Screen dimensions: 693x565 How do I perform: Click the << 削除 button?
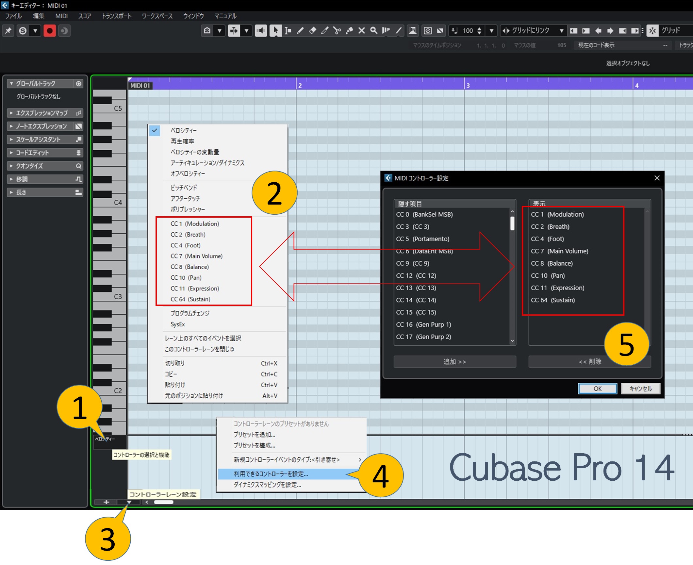(590, 362)
